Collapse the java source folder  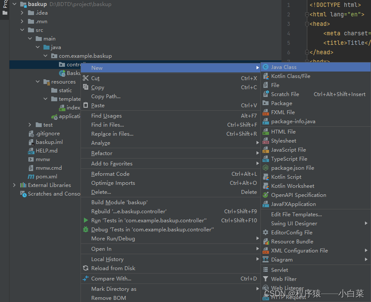coord(37,47)
